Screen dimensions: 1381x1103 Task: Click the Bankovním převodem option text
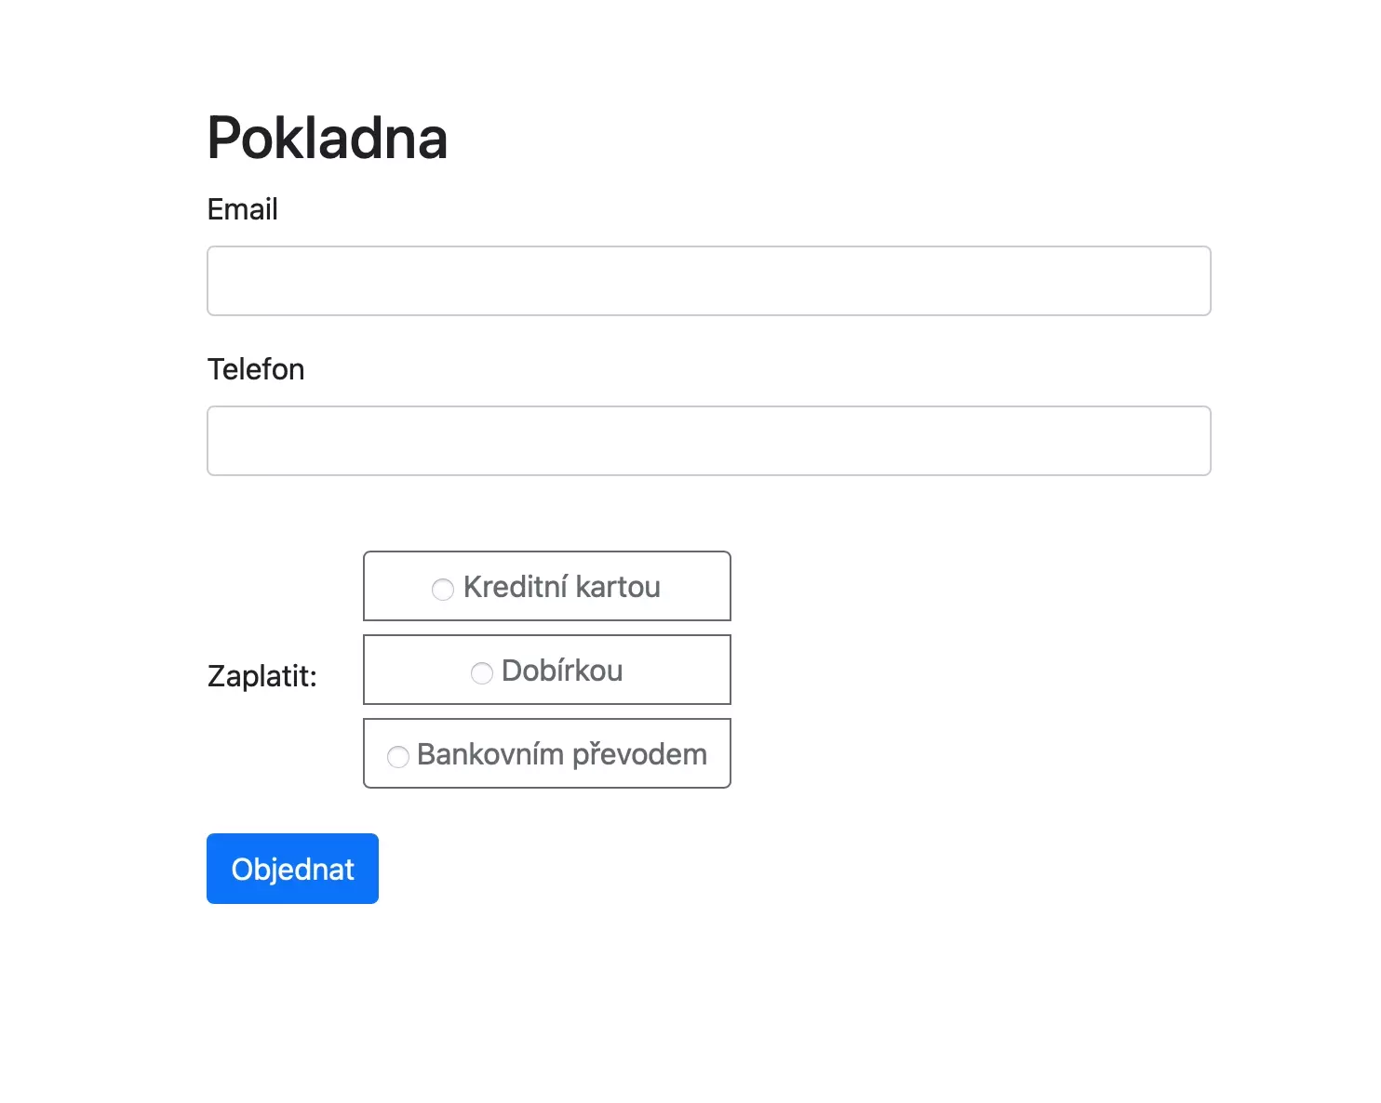pos(562,754)
